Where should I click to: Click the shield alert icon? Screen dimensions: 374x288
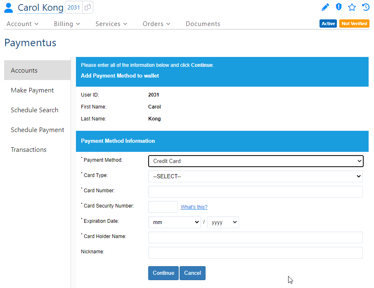(338, 7)
